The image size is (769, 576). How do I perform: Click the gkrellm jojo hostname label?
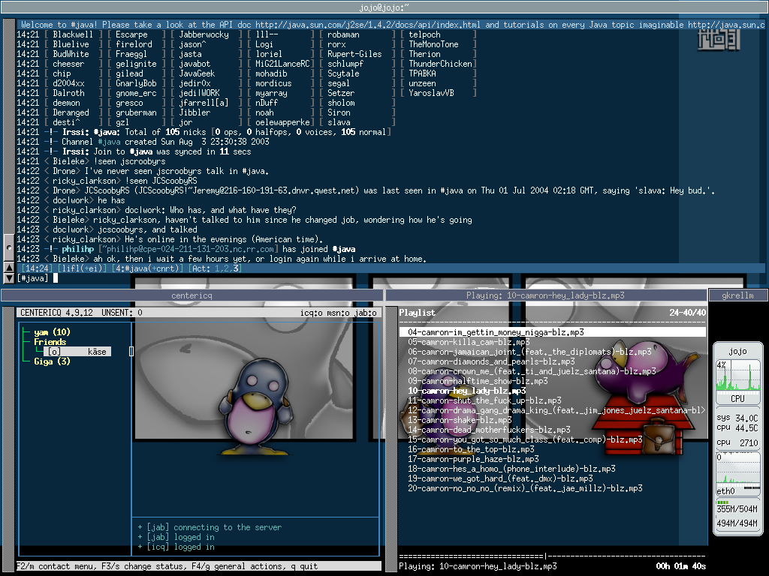[737, 351]
